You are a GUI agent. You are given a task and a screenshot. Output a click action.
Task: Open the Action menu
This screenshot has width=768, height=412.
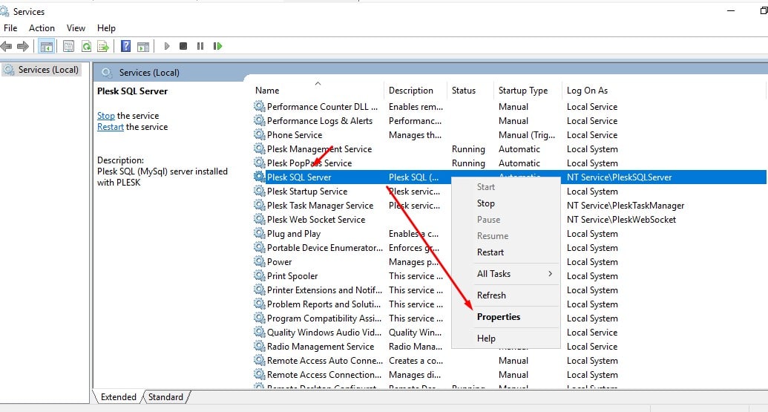coord(42,28)
